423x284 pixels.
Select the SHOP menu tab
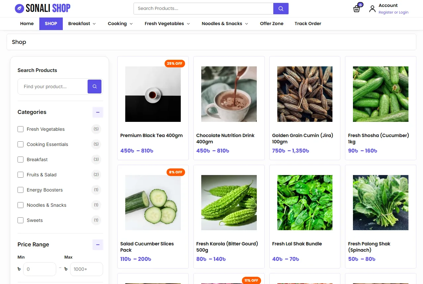click(51, 23)
